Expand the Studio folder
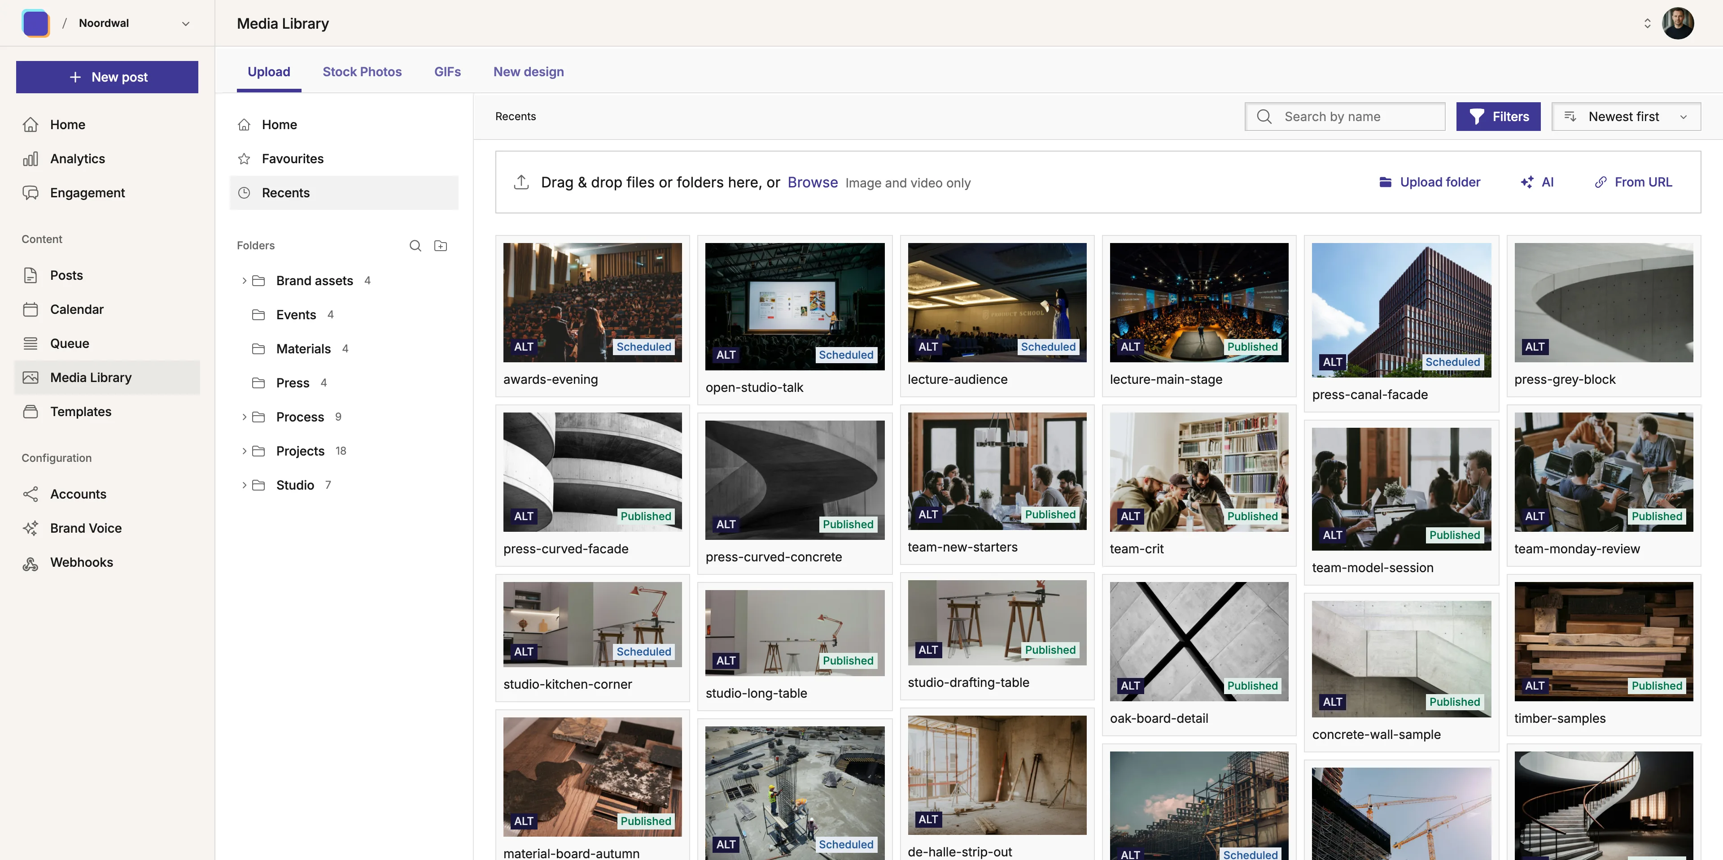Screen dimensions: 1723x860 point(244,485)
